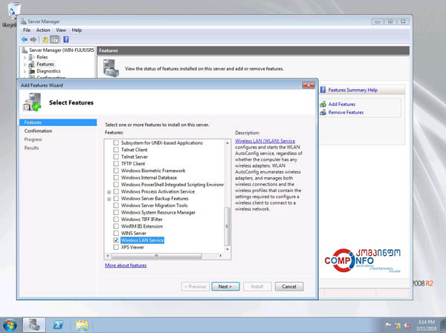The height and width of the screenshot is (333, 446).
Task: Click the Cancel button
Action: pyautogui.click(x=289, y=286)
